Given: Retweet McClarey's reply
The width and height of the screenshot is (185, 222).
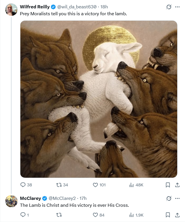Looking at the screenshot, I should point(59,215).
